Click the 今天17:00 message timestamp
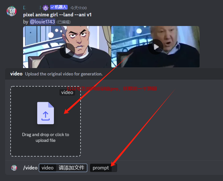This screenshot has height=181, width=223. 79,8
